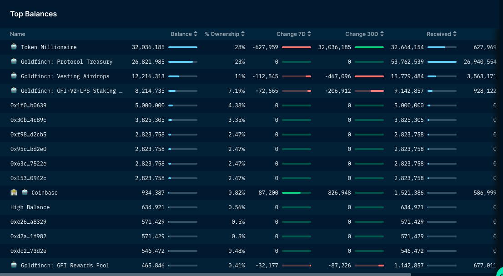Open address 0x153…0942c
The width and height of the screenshot is (503, 276).
point(28,178)
